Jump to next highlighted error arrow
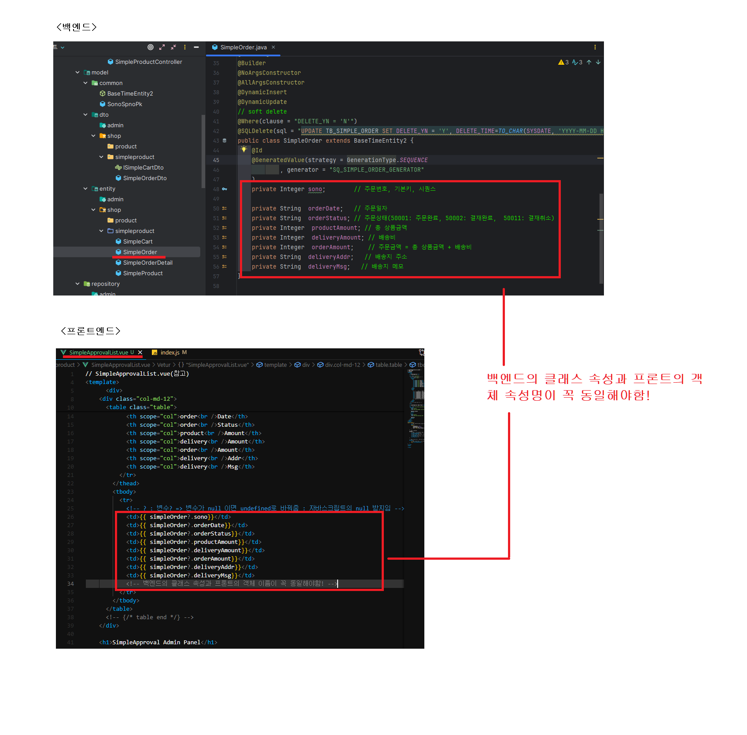 coord(598,62)
